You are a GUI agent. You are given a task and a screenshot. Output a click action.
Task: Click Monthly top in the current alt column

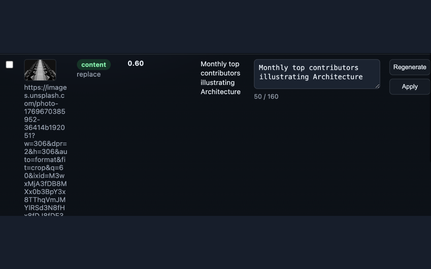[x=220, y=64]
